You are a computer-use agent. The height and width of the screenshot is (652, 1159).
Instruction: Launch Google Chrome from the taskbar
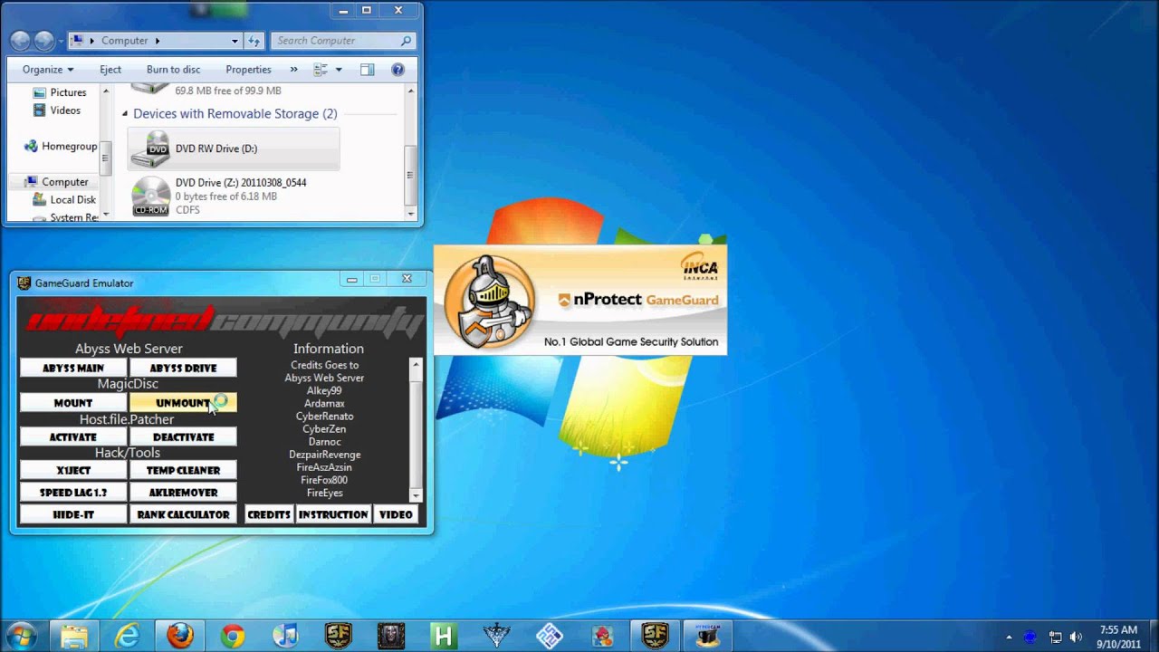coord(233,636)
